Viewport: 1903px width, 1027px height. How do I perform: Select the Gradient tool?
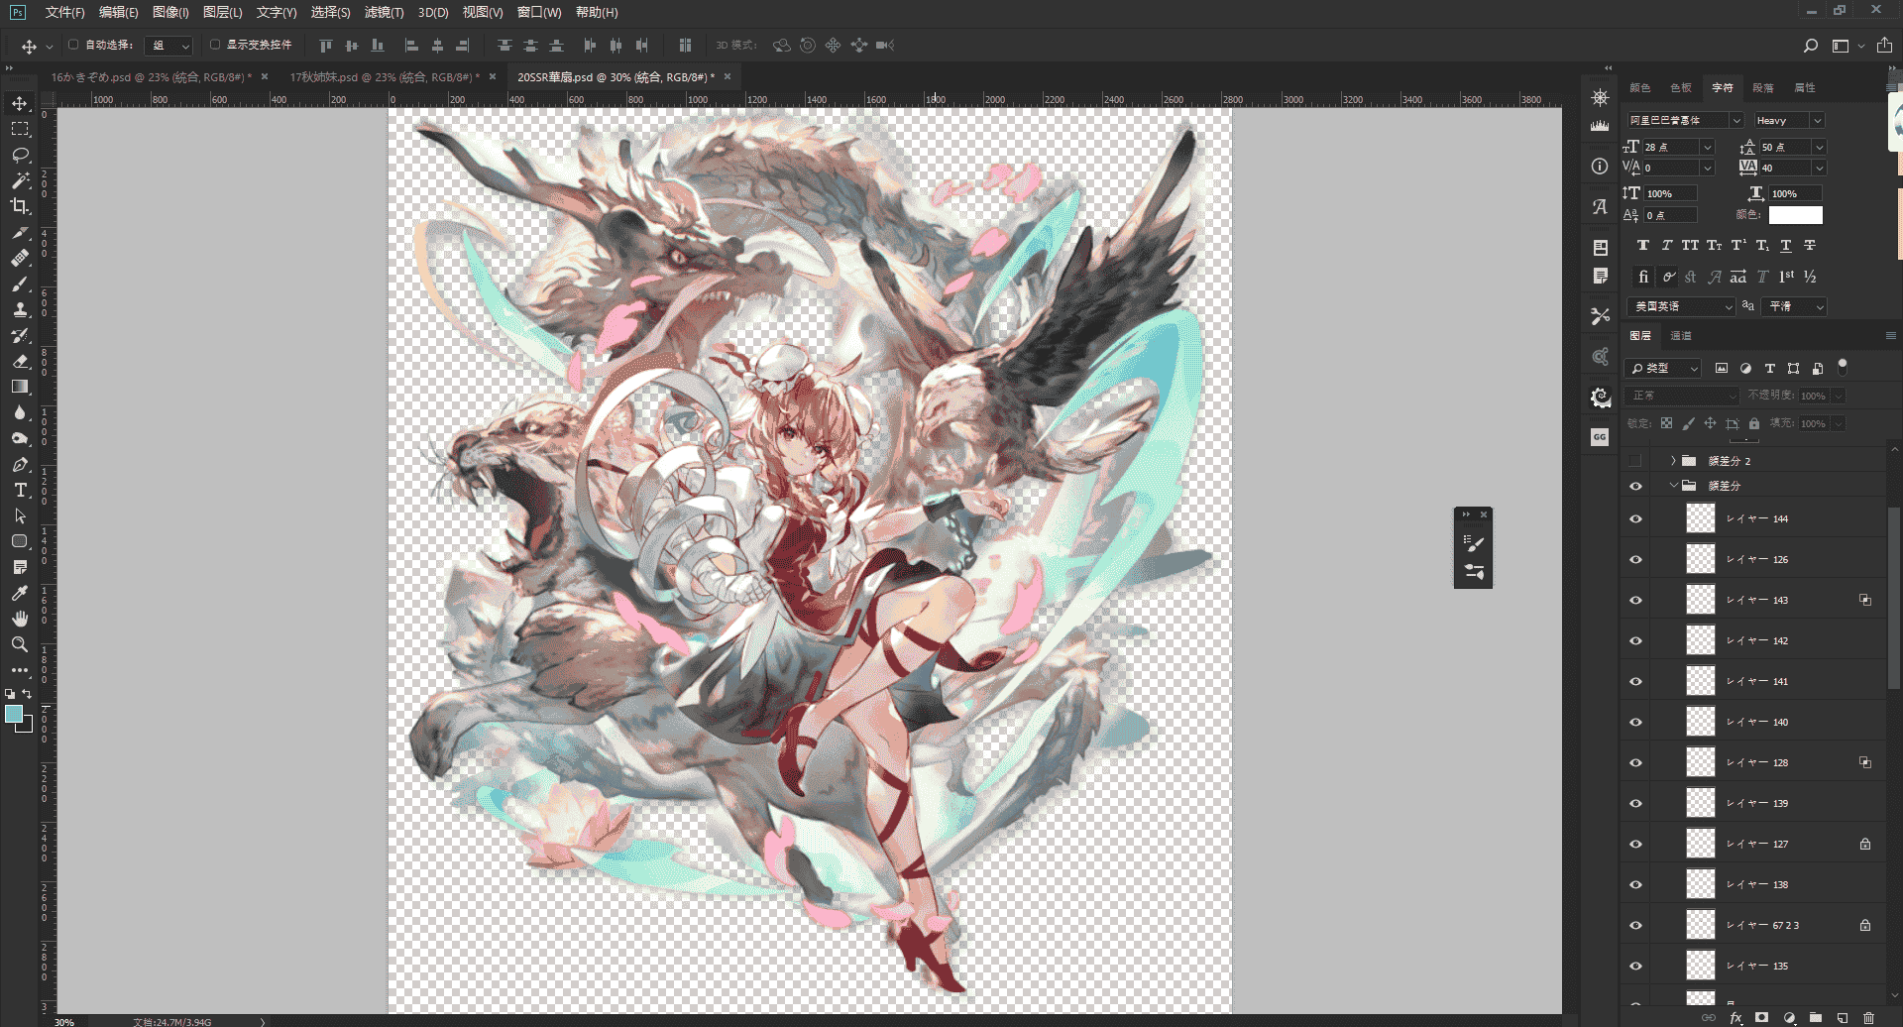(x=20, y=387)
